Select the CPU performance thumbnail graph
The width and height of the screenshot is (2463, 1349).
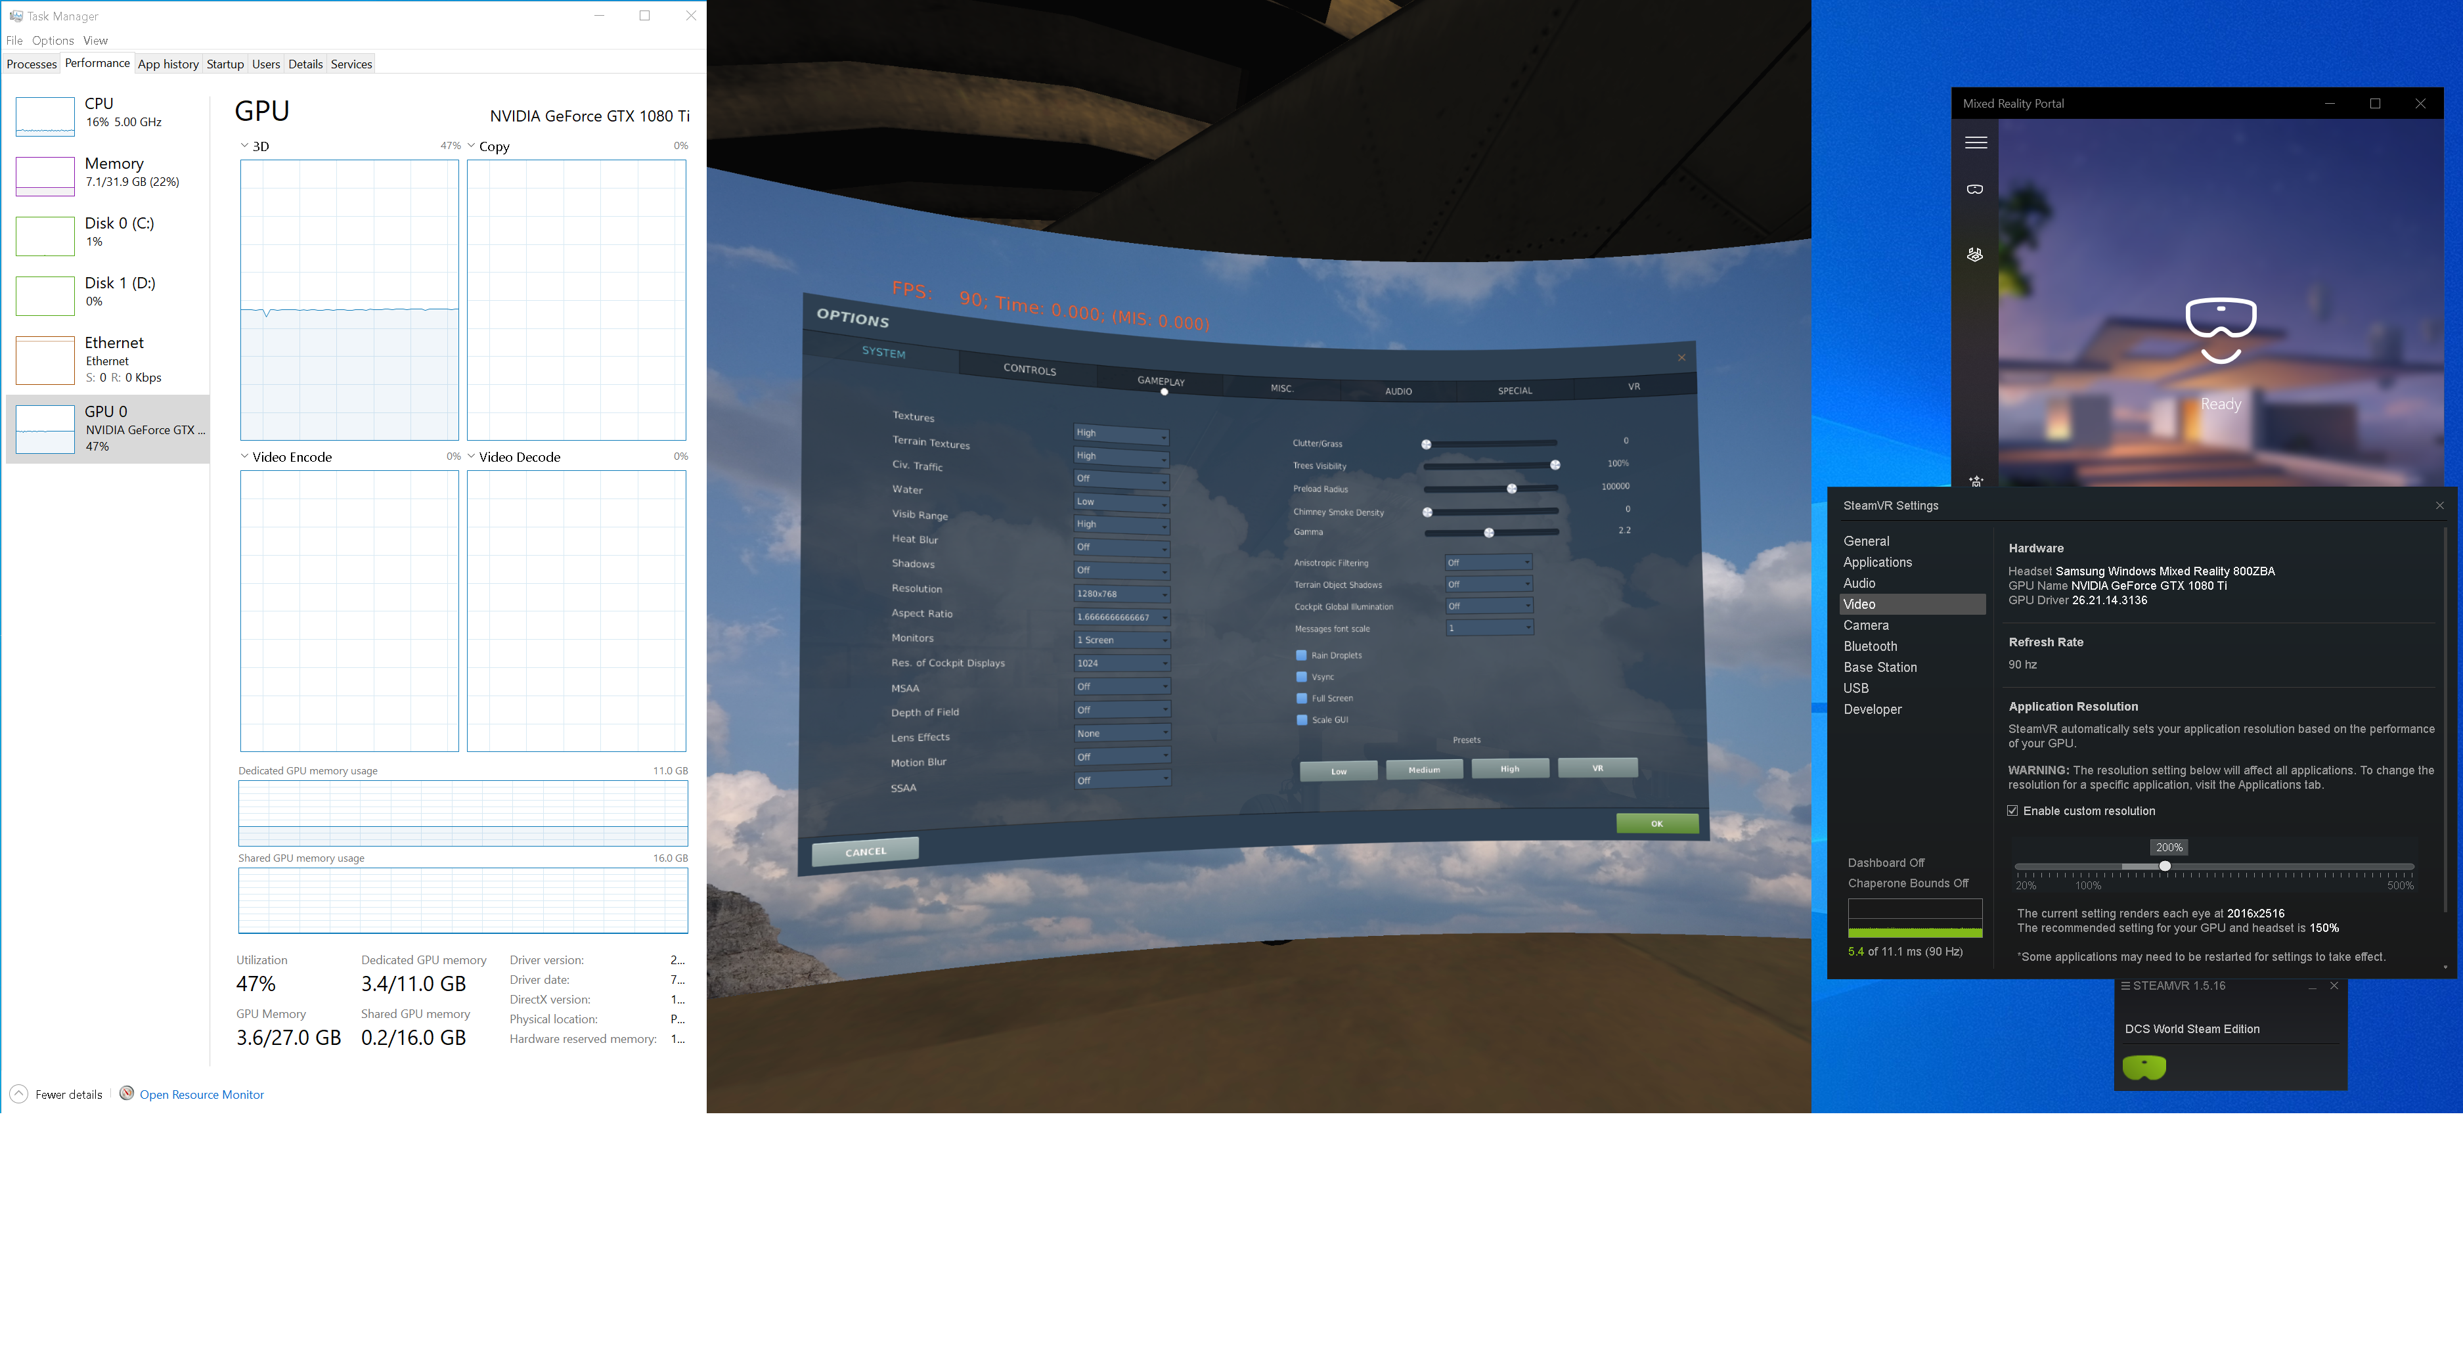pyautogui.click(x=45, y=116)
